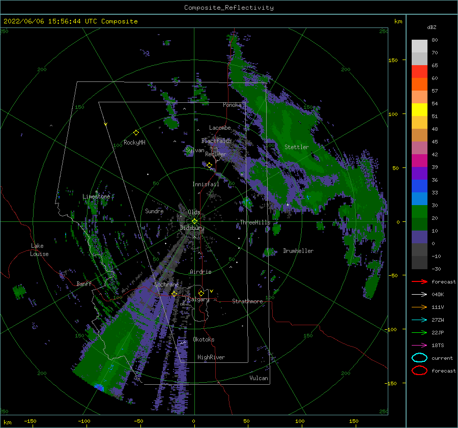
Task: Select the yellow diamond marker below RedDeer
Action: coord(209,165)
